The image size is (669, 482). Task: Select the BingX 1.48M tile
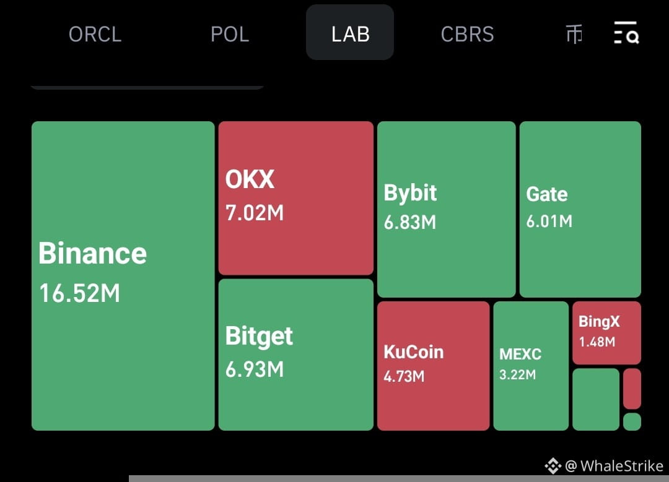click(x=606, y=333)
